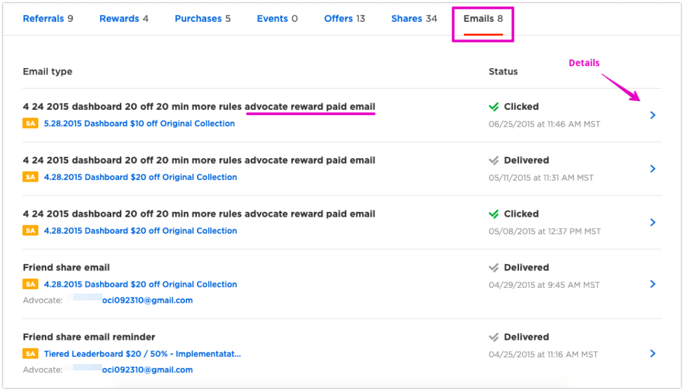
Task: Switch to the Referrals tab
Action: pos(48,19)
